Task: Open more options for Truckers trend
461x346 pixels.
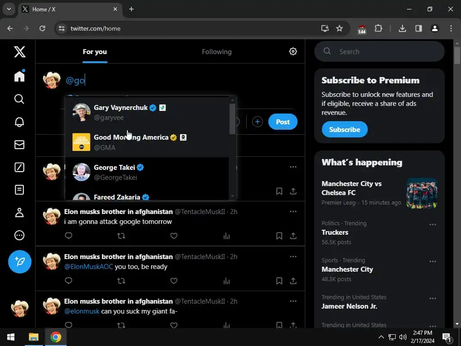Action: [x=433, y=224]
